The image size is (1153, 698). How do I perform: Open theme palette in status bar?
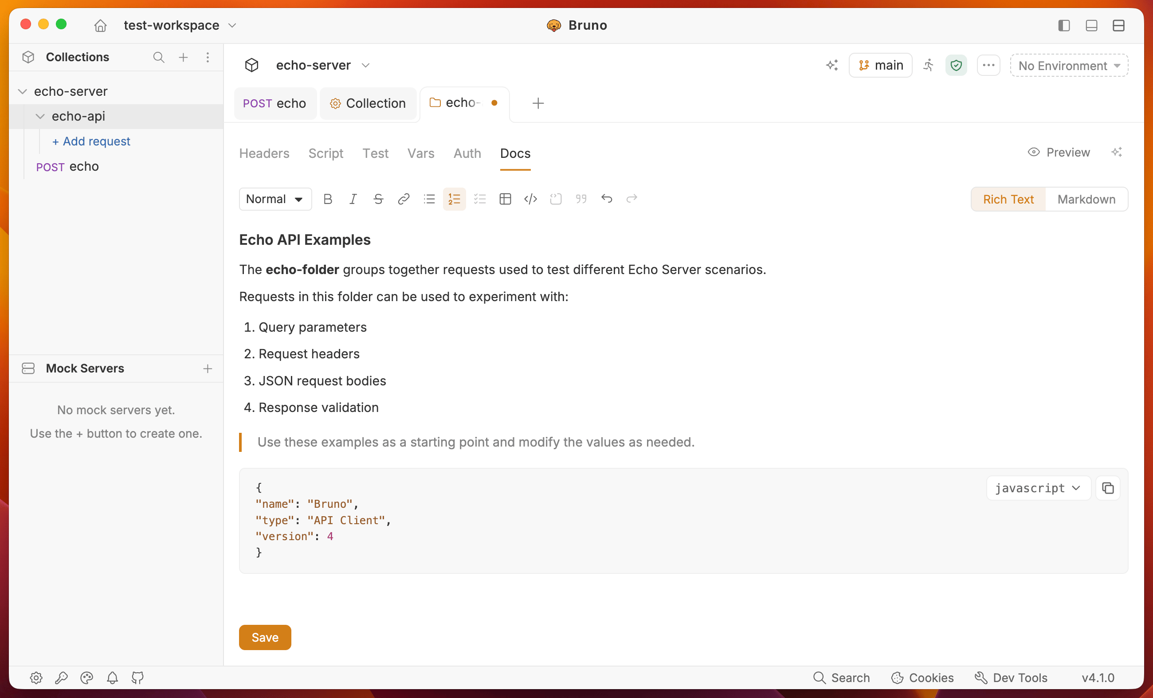[x=86, y=678]
